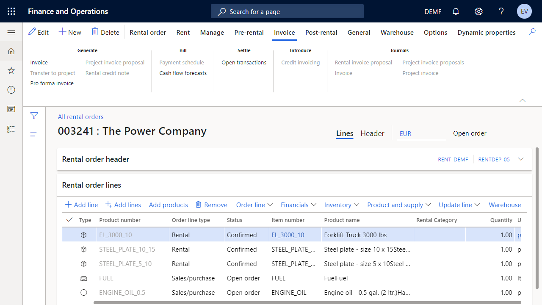Switch to the Rent ribbon tab

point(183,32)
